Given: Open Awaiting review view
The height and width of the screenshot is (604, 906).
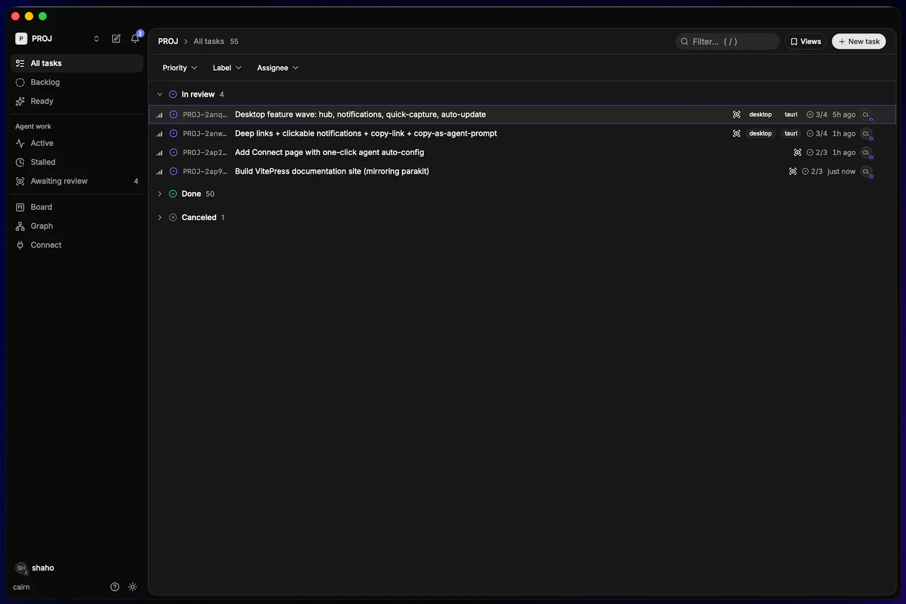Looking at the screenshot, I should tap(77, 181).
